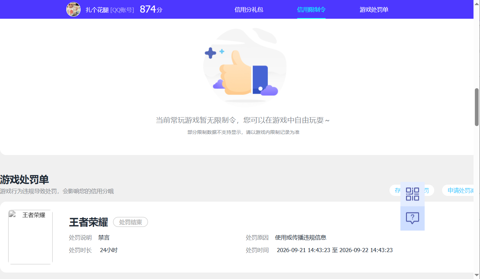Click the 申请处罚减 button
The height and width of the screenshot is (279, 480).
(x=458, y=190)
